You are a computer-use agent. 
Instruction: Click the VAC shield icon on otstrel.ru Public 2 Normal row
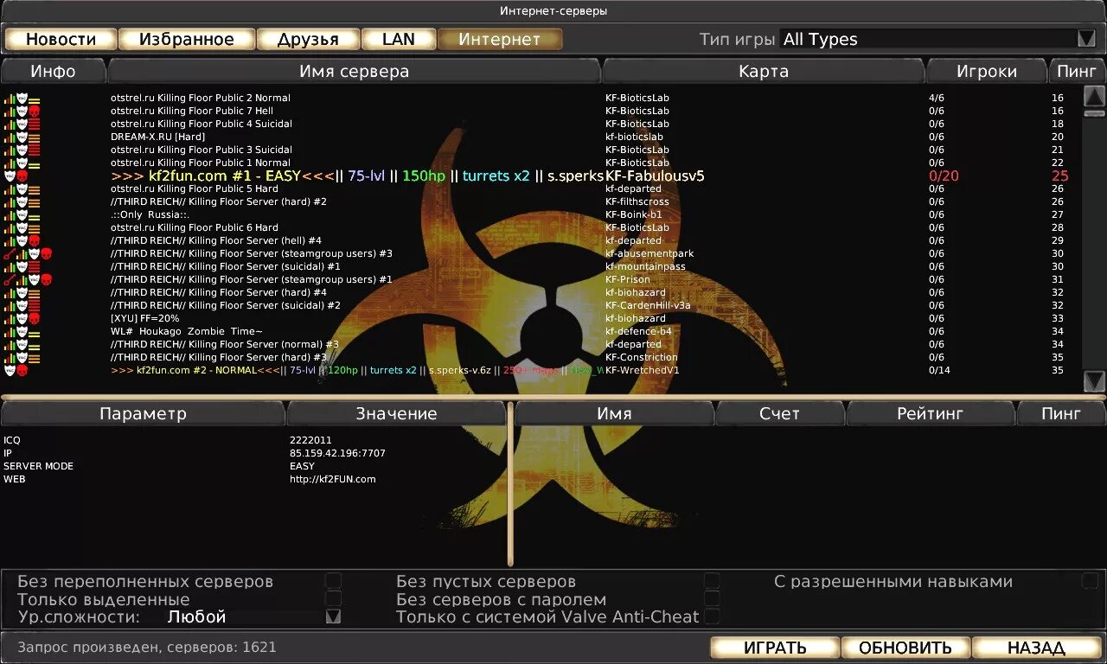click(22, 98)
